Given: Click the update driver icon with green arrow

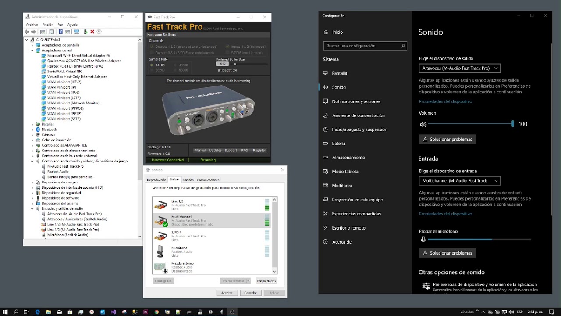Looking at the screenshot, I should coord(86,32).
